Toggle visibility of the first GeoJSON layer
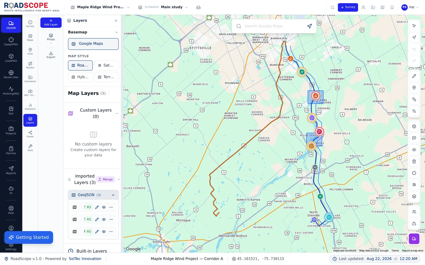The width and height of the screenshot is (425, 265). pyautogui.click(x=104, y=207)
